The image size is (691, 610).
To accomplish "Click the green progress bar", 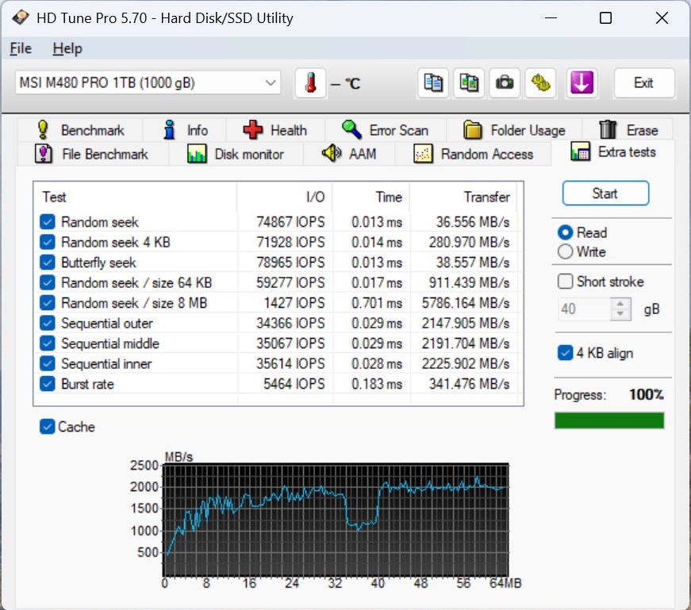I will pyautogui.click(x=609, y=420).
